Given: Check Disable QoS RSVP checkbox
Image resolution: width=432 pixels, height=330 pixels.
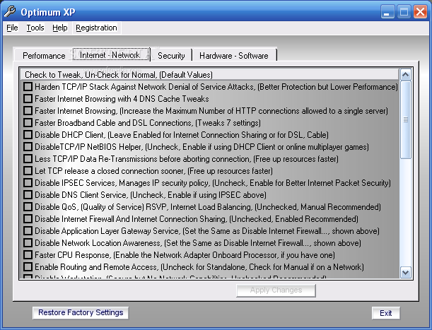Looking at the screenshot, I should (28, 207).
